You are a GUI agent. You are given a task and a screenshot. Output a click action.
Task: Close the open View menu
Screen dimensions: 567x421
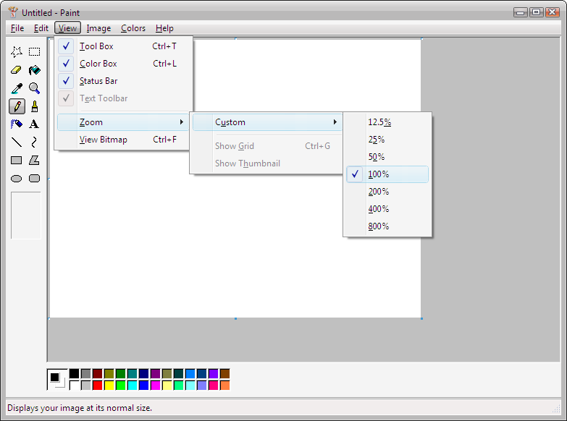[67, 28]
